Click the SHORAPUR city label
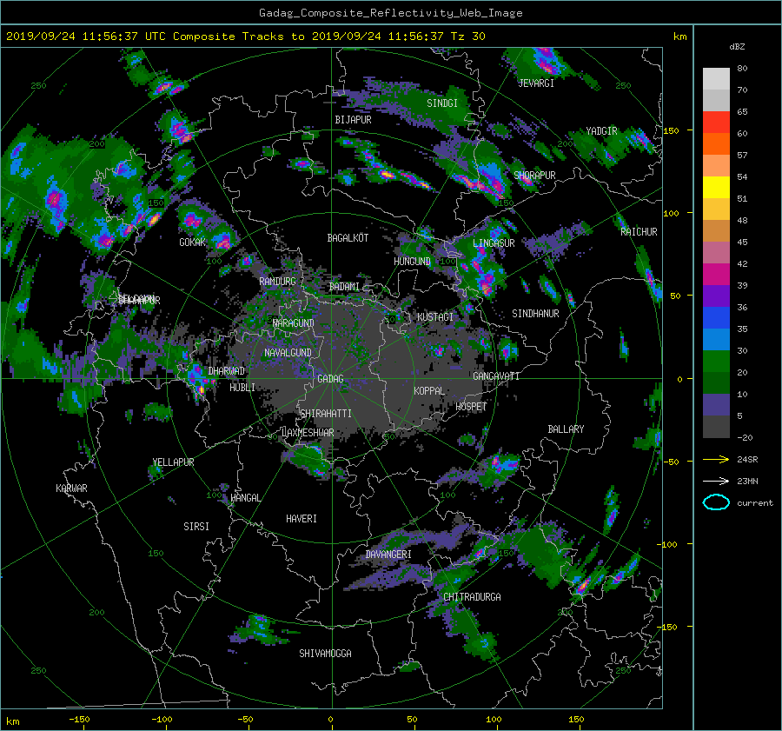Viewport: 782px width, 731px height. coord(534,176)
